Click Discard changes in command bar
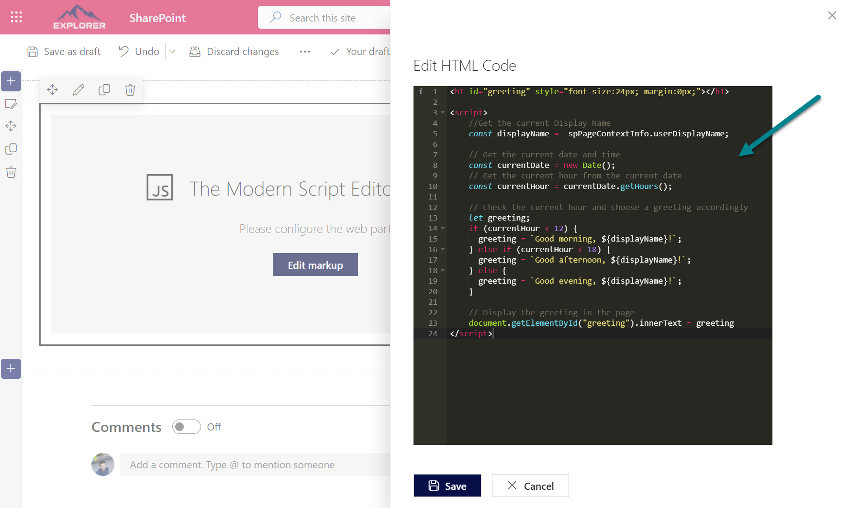The width and height of the screenshot is (849, 508). pyautogui.click(x=234, y=52)
